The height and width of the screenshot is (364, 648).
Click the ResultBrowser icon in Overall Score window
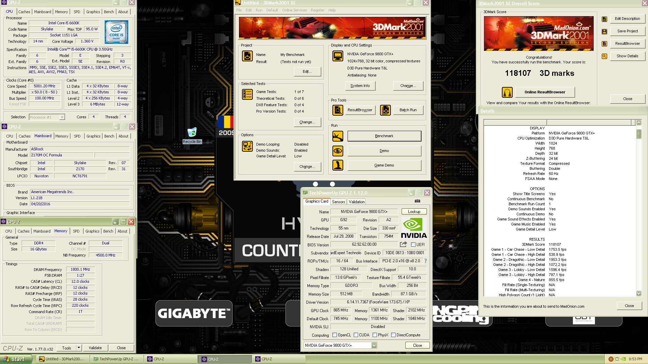(604, 44)
